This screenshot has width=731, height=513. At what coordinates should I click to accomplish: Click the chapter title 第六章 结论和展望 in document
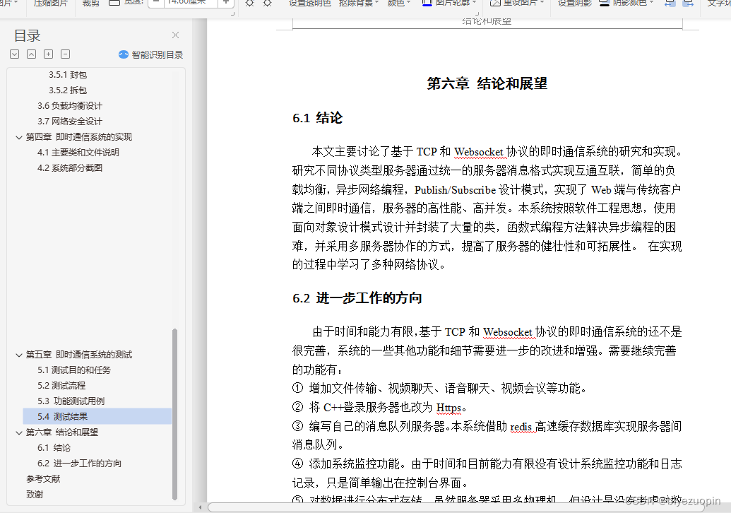[x=487, y=83]
